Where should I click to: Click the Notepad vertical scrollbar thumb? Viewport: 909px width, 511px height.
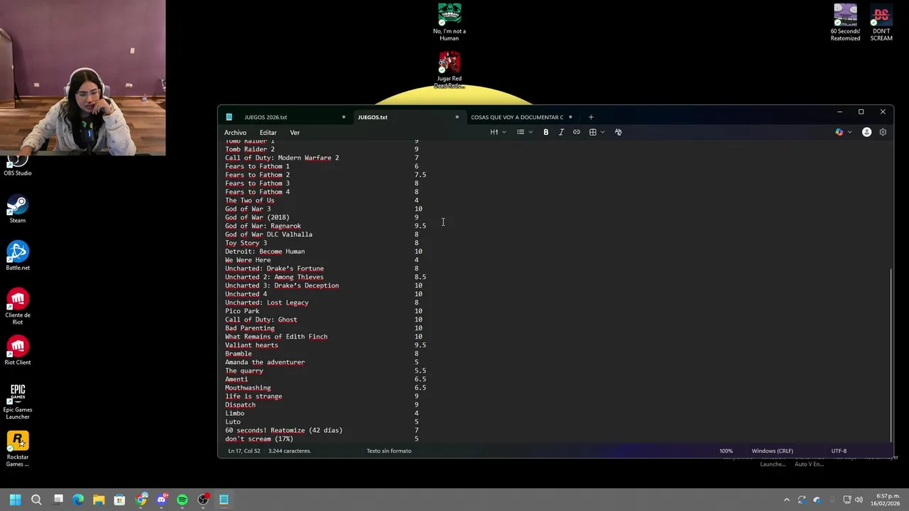click(891, 355)
